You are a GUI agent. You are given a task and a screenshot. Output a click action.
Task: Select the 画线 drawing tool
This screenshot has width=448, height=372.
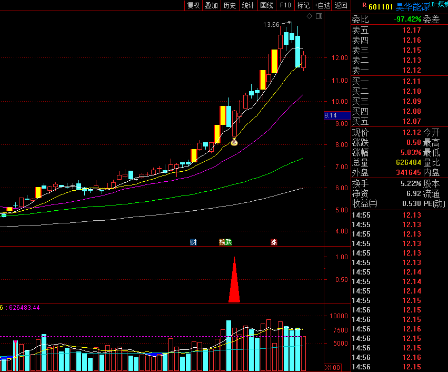pos(266,5)
